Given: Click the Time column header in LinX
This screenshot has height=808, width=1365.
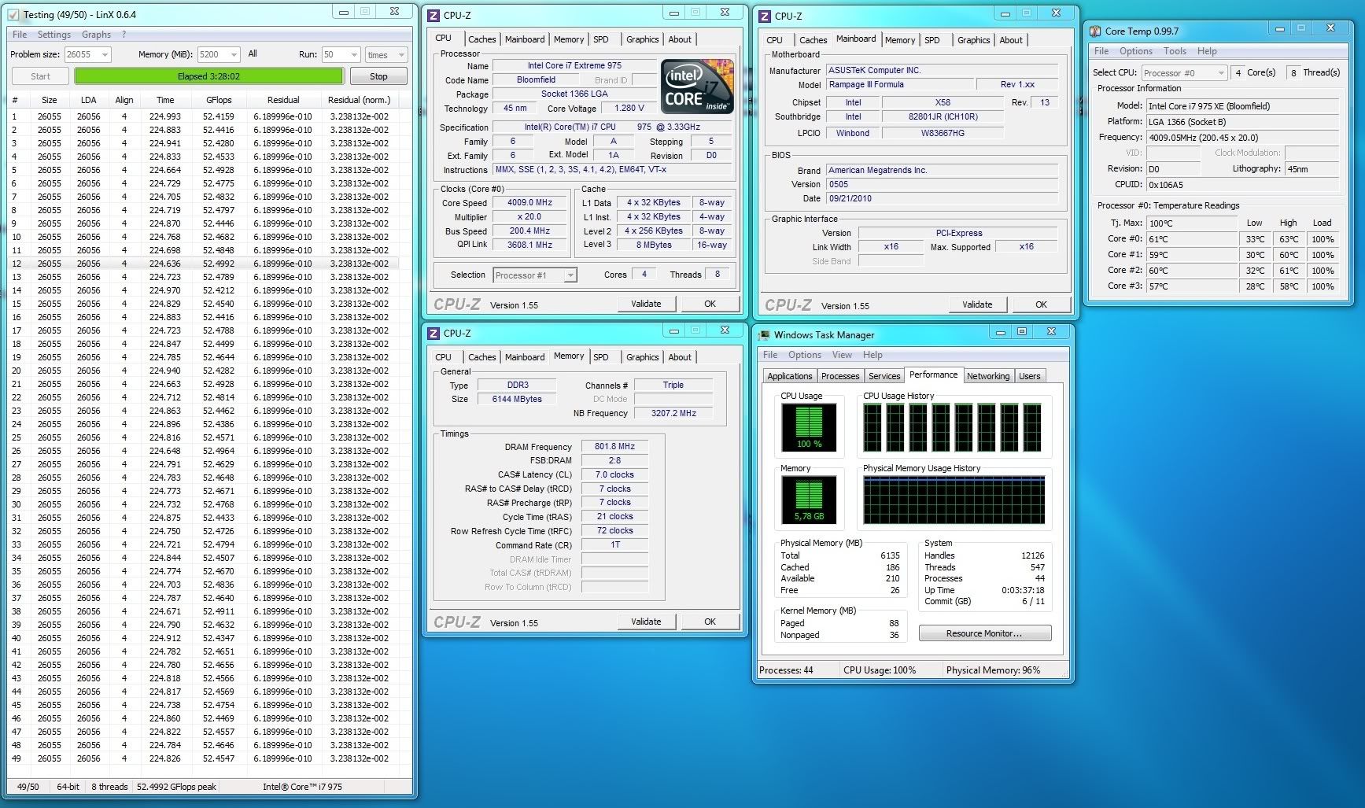Looking at the screenshot, I should click(165, 100).
